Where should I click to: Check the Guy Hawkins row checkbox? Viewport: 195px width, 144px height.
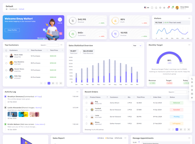(6, 63)
